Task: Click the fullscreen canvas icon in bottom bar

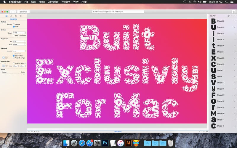Action: pyautogui.click(x=207, y=131)
